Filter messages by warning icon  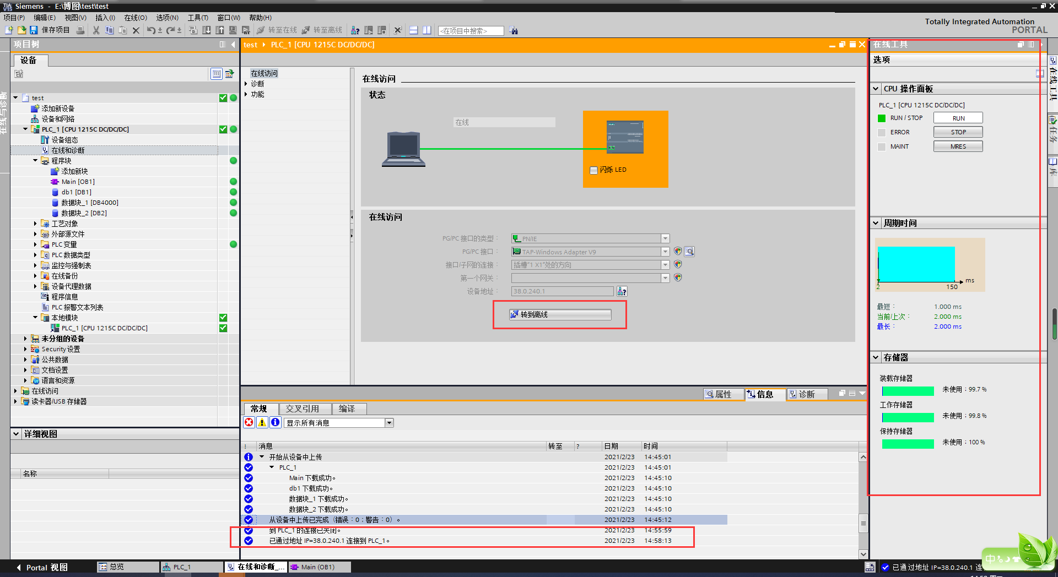pos(262,422)
